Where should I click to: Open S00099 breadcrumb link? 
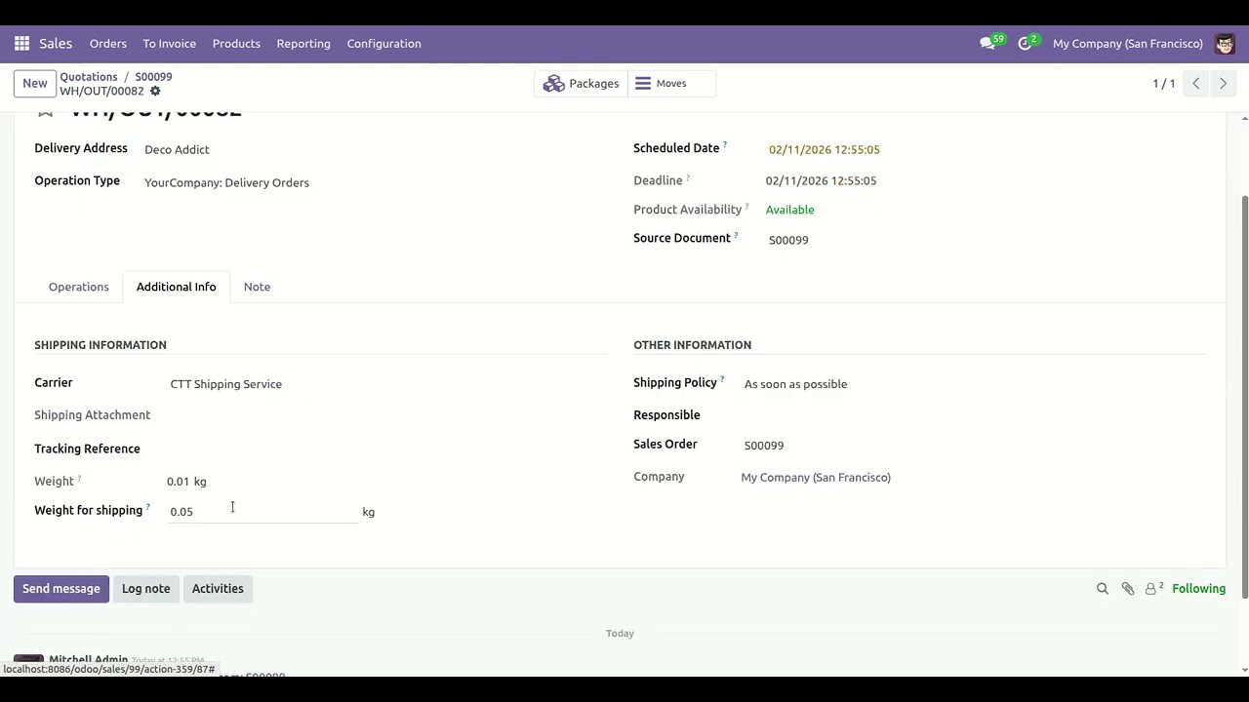point(153,77)
